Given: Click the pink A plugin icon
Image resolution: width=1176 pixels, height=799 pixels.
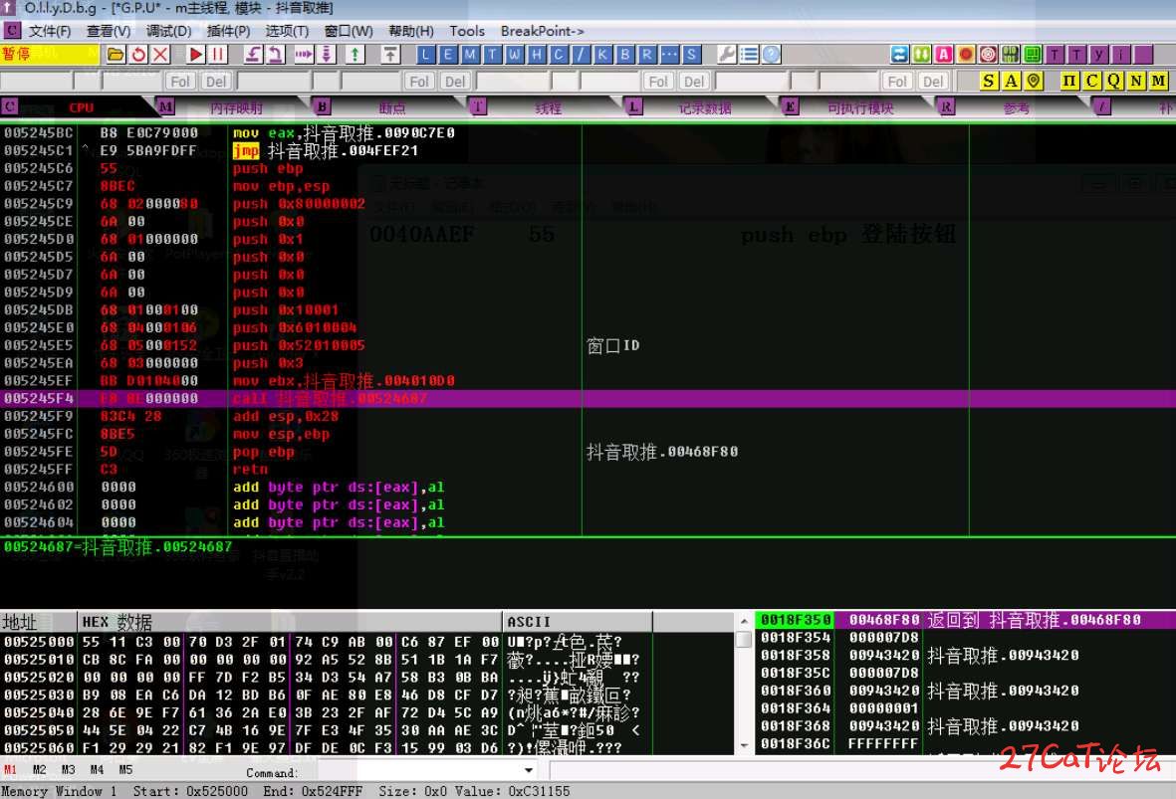Looking at the screenshot, I should [x=944, y=54].
